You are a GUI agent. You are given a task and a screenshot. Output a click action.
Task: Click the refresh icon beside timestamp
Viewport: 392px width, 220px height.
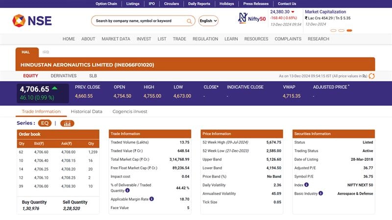(x=371, y=76)
